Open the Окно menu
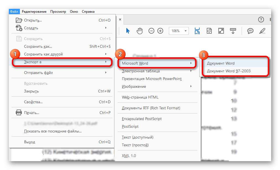The width and height of the screenshot is (280, 170). tap(74, 11)
